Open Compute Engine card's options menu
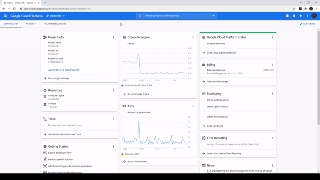Image resolution: width=320 pixels, height=180 pixels. click(193, 37)
